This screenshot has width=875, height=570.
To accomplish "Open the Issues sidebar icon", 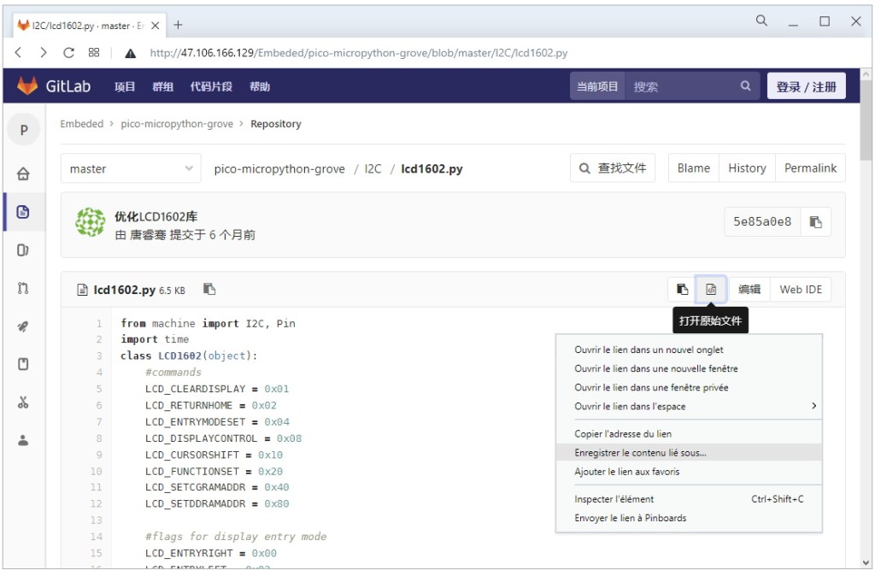I will (x=23, y=250).
